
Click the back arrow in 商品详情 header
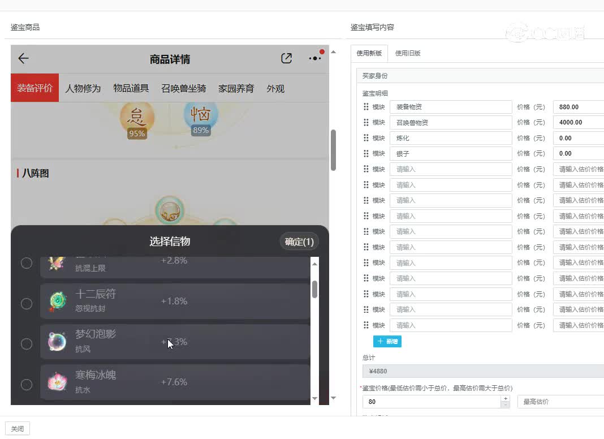(x=24, y=58)
